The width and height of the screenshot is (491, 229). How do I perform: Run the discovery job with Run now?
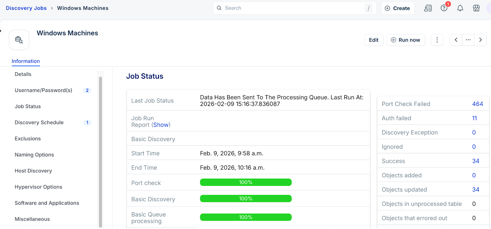point(405,40)
